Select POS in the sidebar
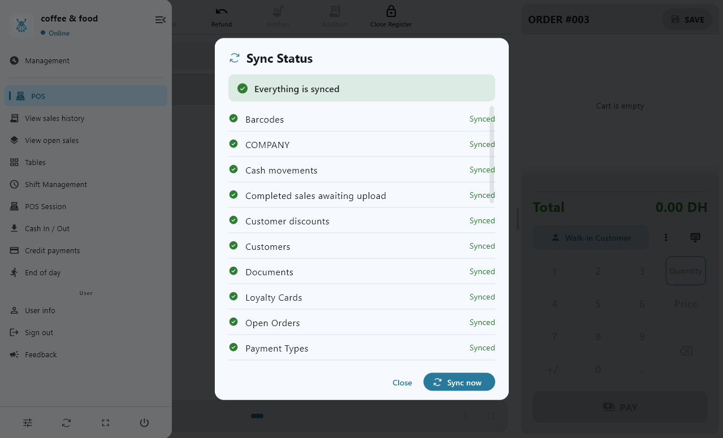The height and width of the screenshot is (438, 723). coord(86,96)
